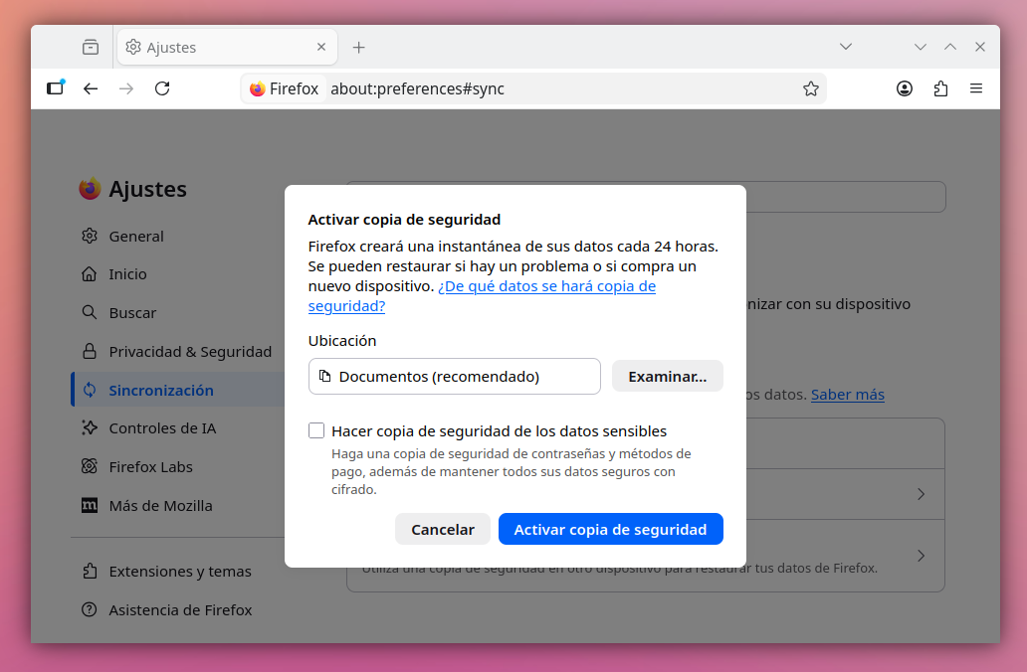
Task: Select the Buscar settings category
Action: click(178, 313)
